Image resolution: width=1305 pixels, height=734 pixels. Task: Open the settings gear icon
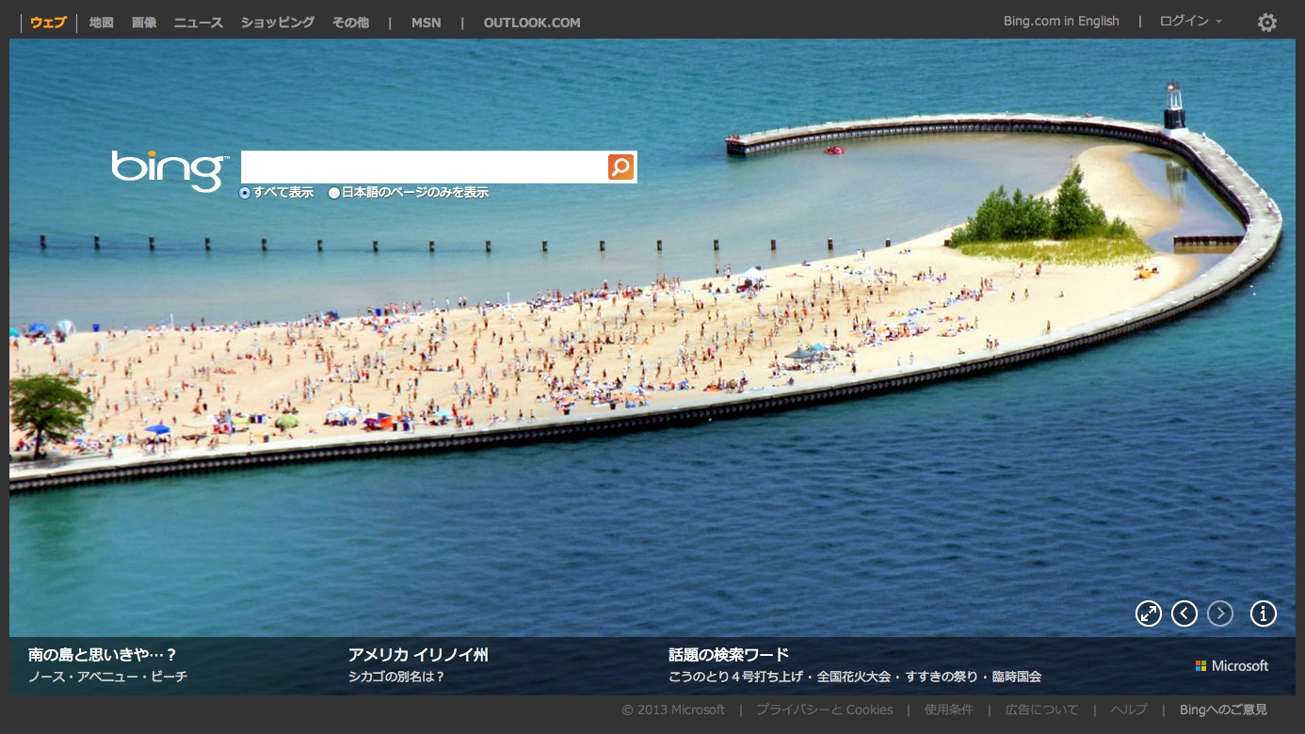click(x=1267, y=23)
